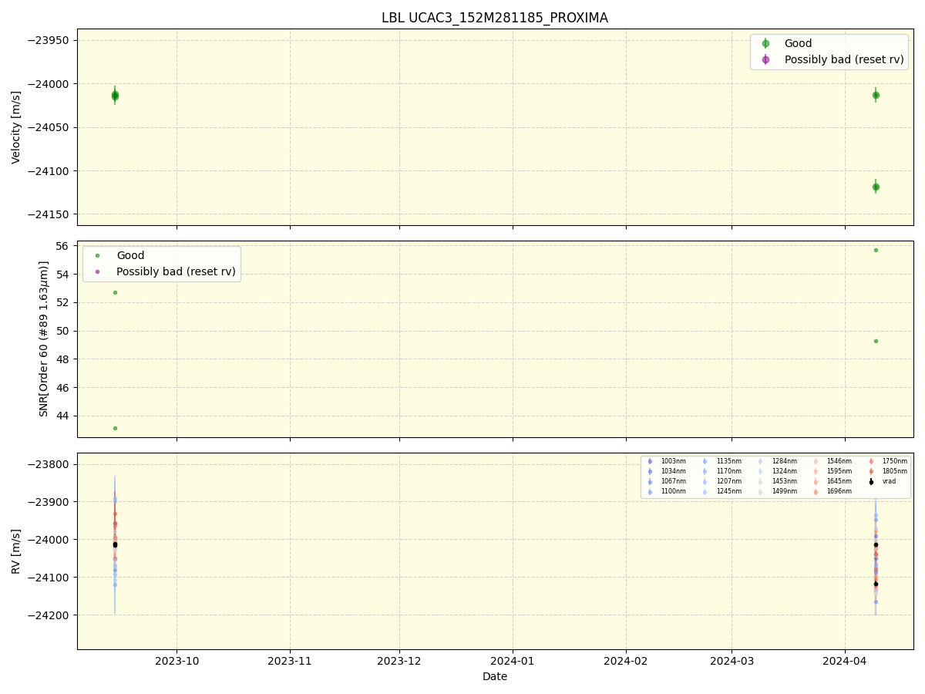925x694 pixels.
Task: Click the 1170nm legend entry
Action: (723, 471)
